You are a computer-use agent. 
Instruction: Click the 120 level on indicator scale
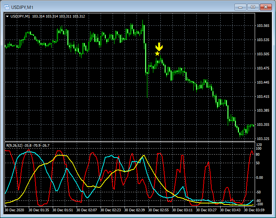(260, 144)
